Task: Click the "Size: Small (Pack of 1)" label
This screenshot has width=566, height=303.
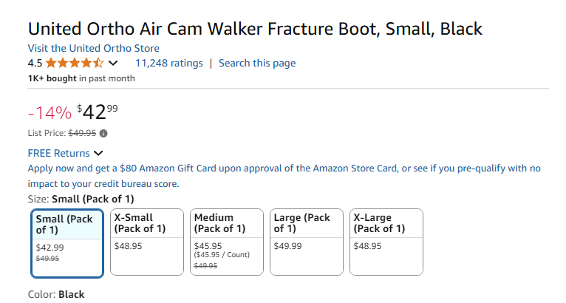Action: pos(81,199)
